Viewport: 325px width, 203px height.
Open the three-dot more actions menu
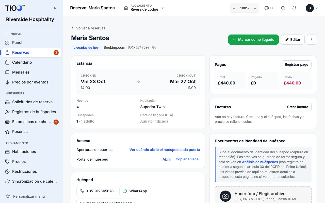coord(312,40)
